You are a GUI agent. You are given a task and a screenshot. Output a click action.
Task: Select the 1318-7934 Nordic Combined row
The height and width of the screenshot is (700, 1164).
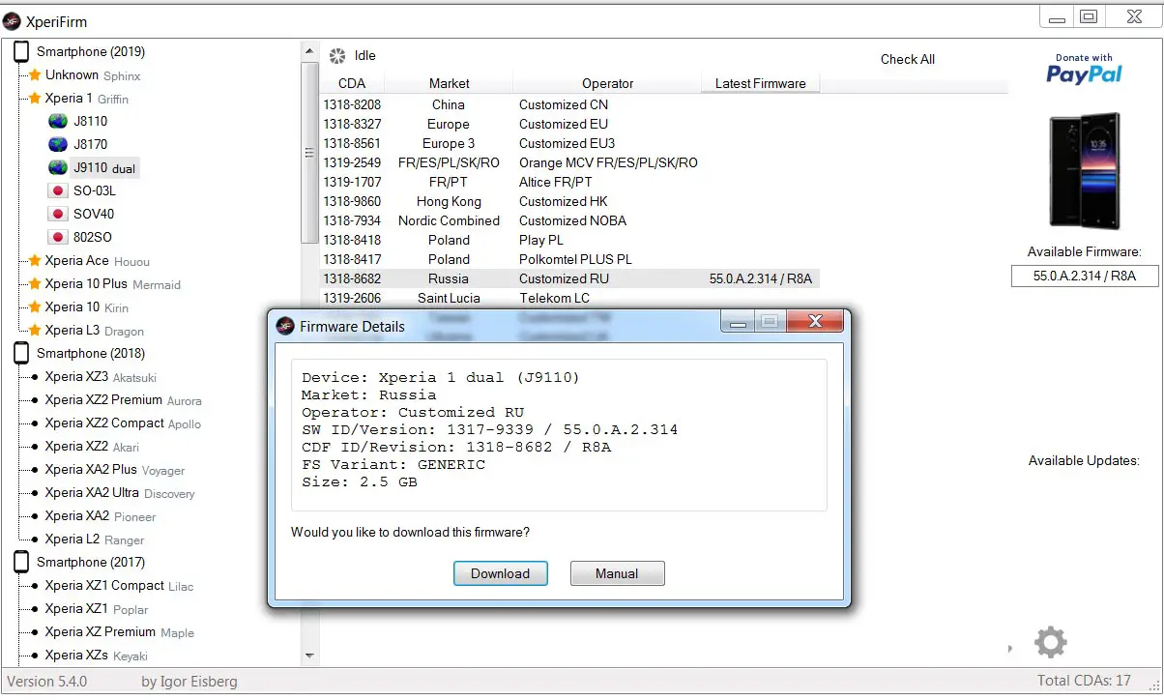coord(570,220)
